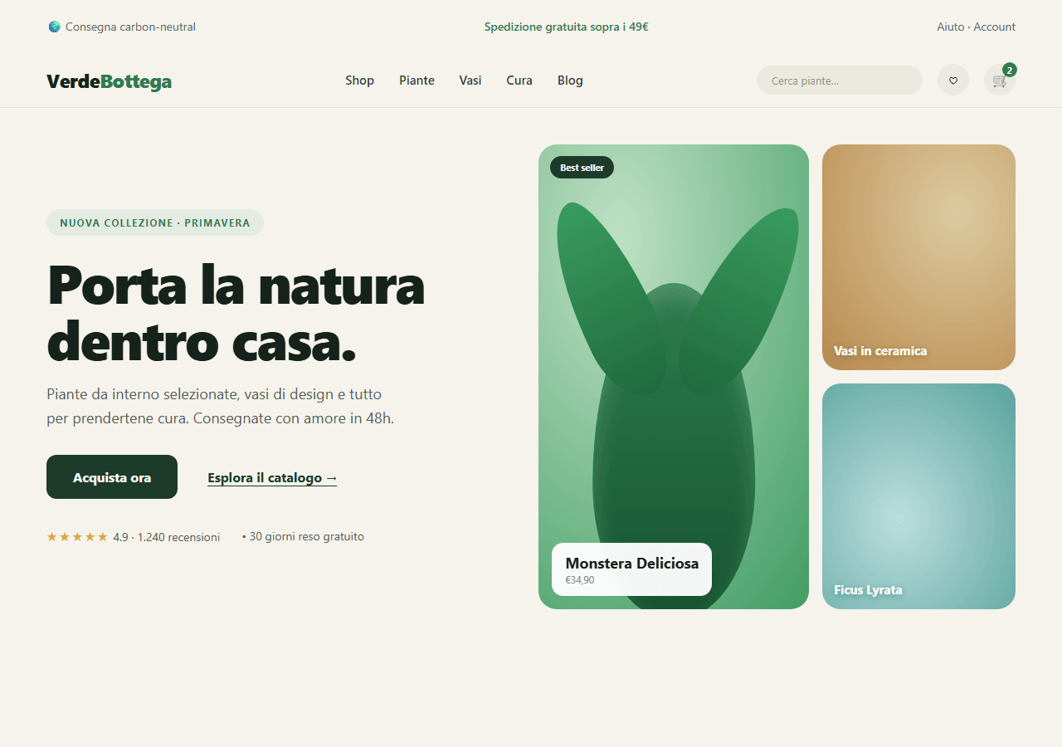Image resolution: width=1062 pixels, height=747 pixels.
Task: Follow the Esplora il catalogo link
Action: 272,478
